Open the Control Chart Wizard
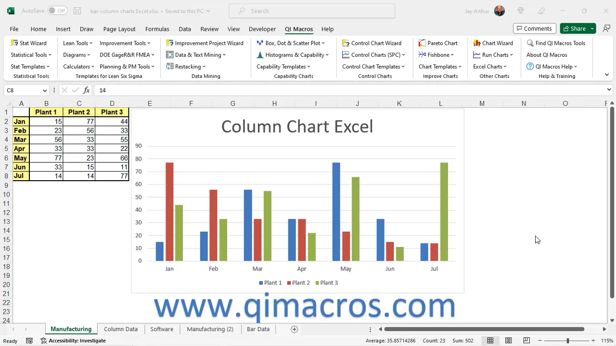 (372, 43)
